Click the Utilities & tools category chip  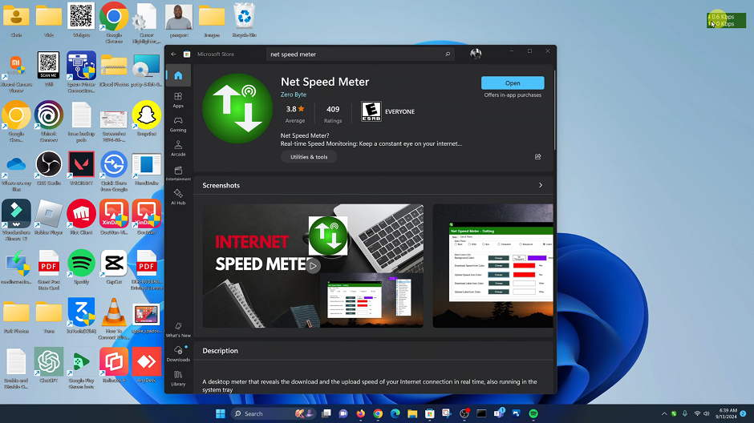[309, 157]
